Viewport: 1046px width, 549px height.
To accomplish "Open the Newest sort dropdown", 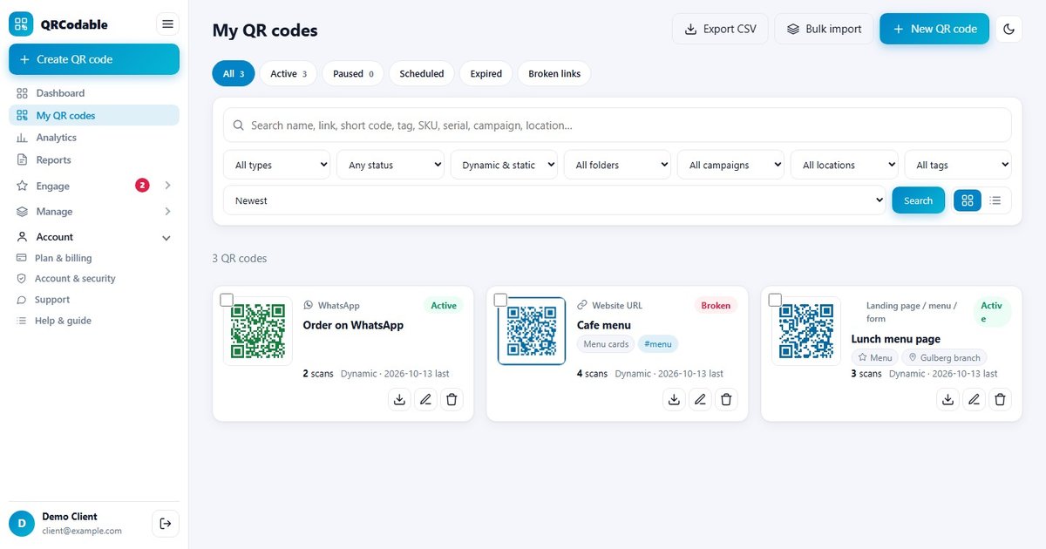I will click(x=554, y=200).
